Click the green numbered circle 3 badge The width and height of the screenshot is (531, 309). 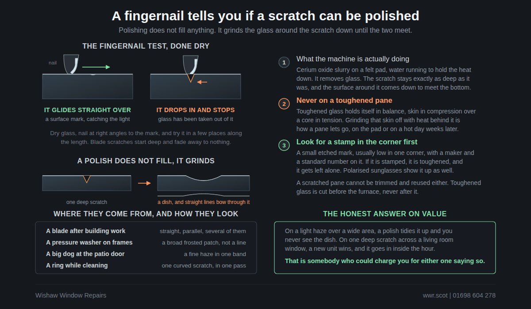click(x=284, y=145)
